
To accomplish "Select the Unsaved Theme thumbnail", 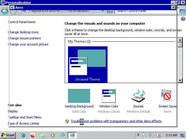I will coord(88,64).
